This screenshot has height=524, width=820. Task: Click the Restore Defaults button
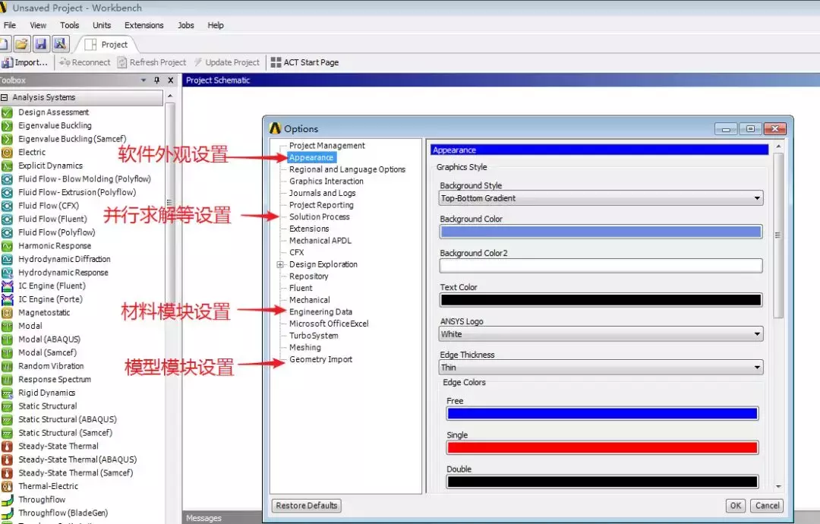(307, 506)
